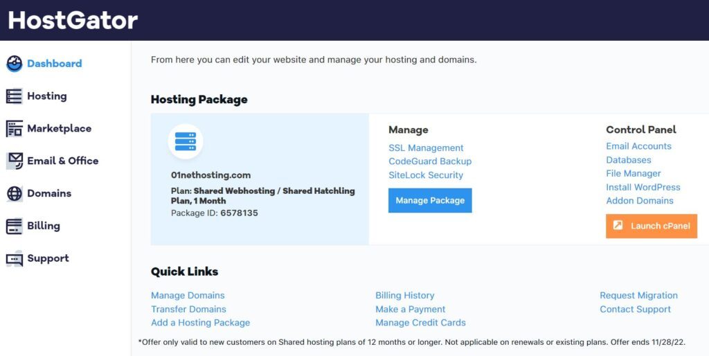Viewport: 709px width, 356px height.
Task: Click Transfer Domains quick link
Action: [x=188, y=310]
